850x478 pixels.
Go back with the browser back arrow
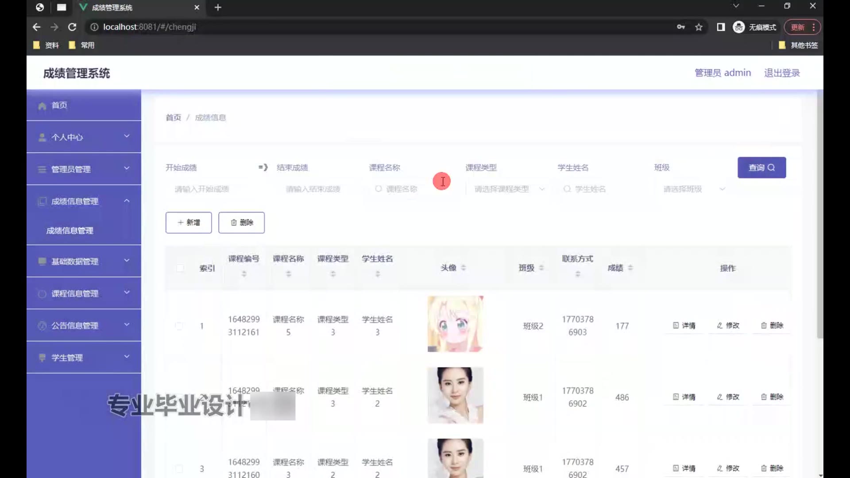(37, 27)
